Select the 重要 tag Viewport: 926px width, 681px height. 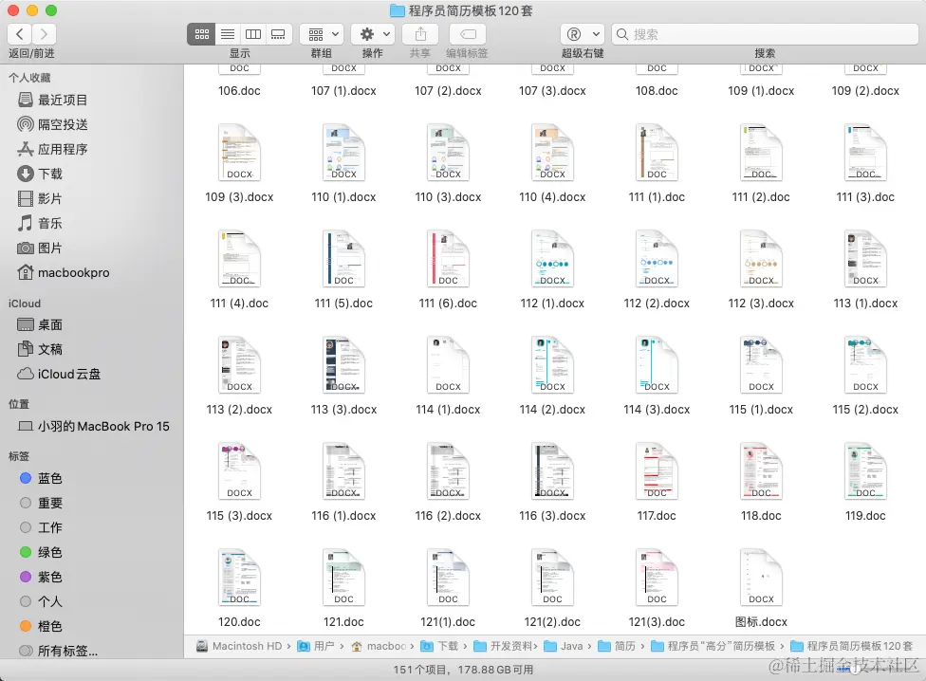click(x=41, y=503)
